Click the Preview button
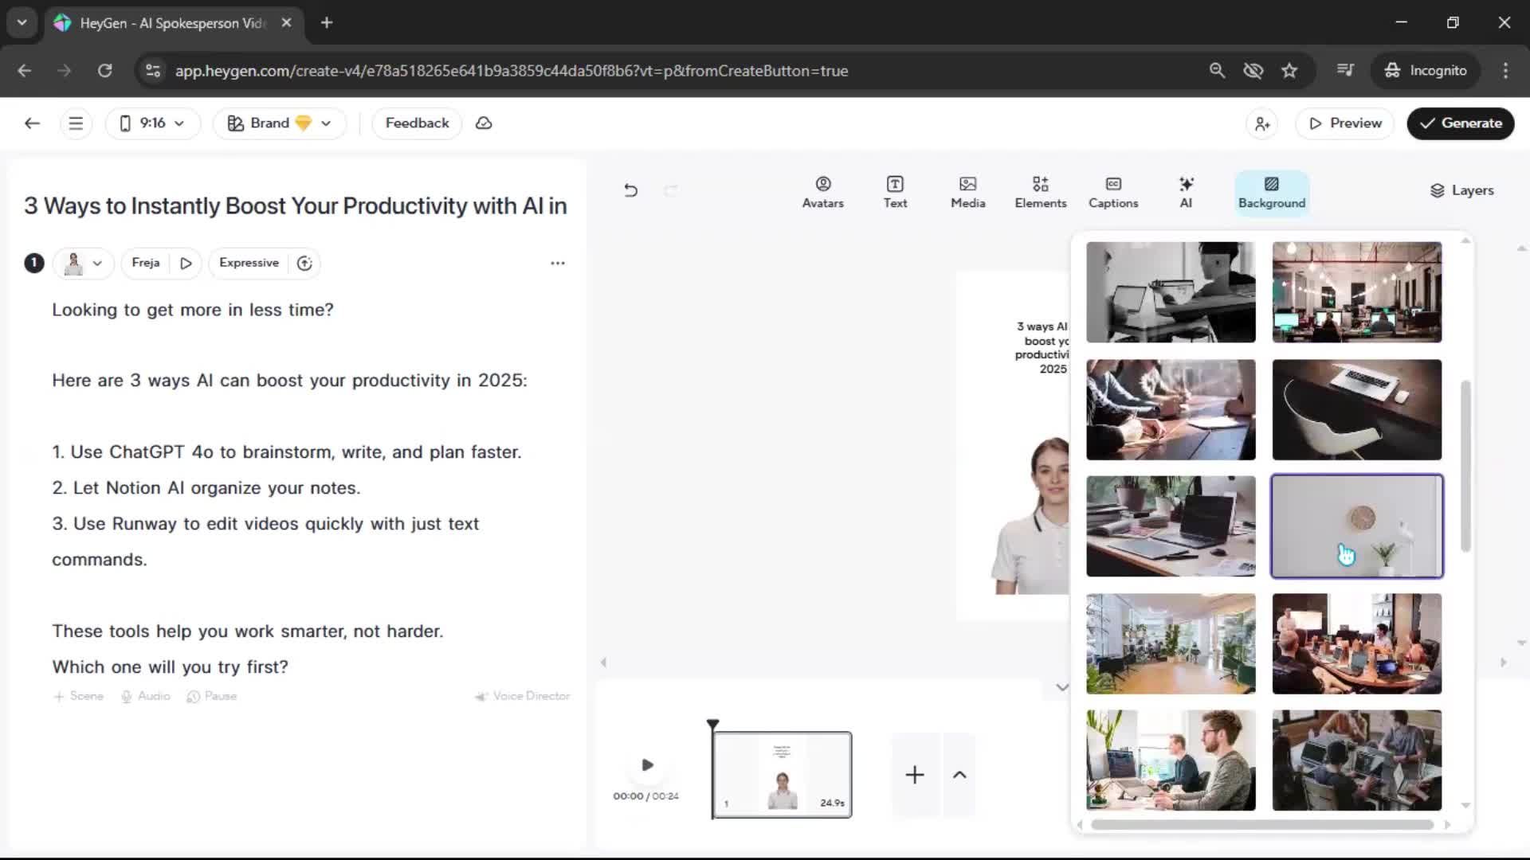This screenshot has height=860, width=1530. pyautogui.click(x=1345, y=123)
